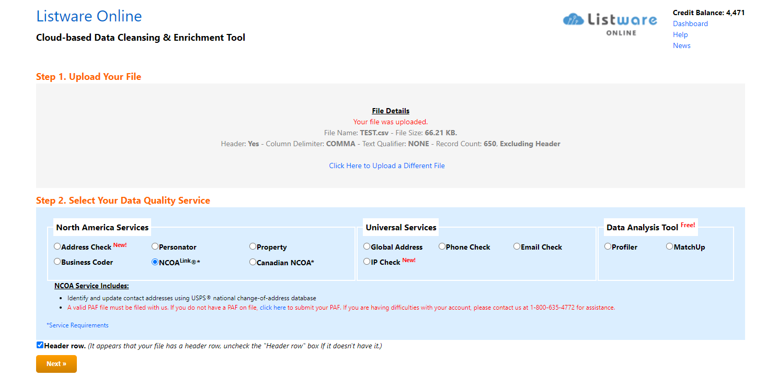Click the File Details heading
Image resolution: width=778 pixels, height=377 pixels.
pos(391,111)
